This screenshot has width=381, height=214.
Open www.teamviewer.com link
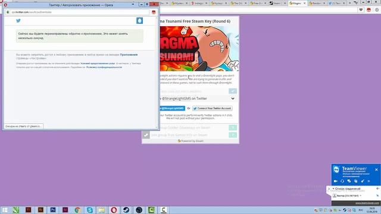pos(367,203)
